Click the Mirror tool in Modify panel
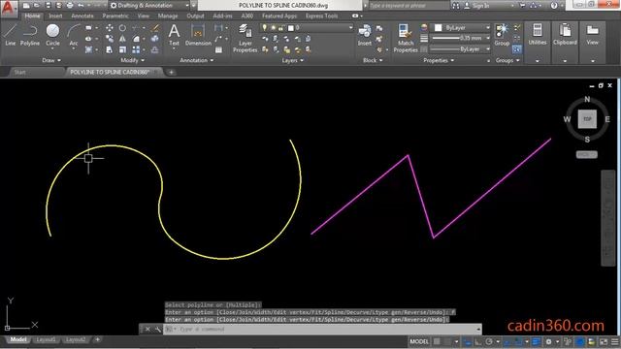The height and width of the screenshot is (349, 621). [123, 39]
